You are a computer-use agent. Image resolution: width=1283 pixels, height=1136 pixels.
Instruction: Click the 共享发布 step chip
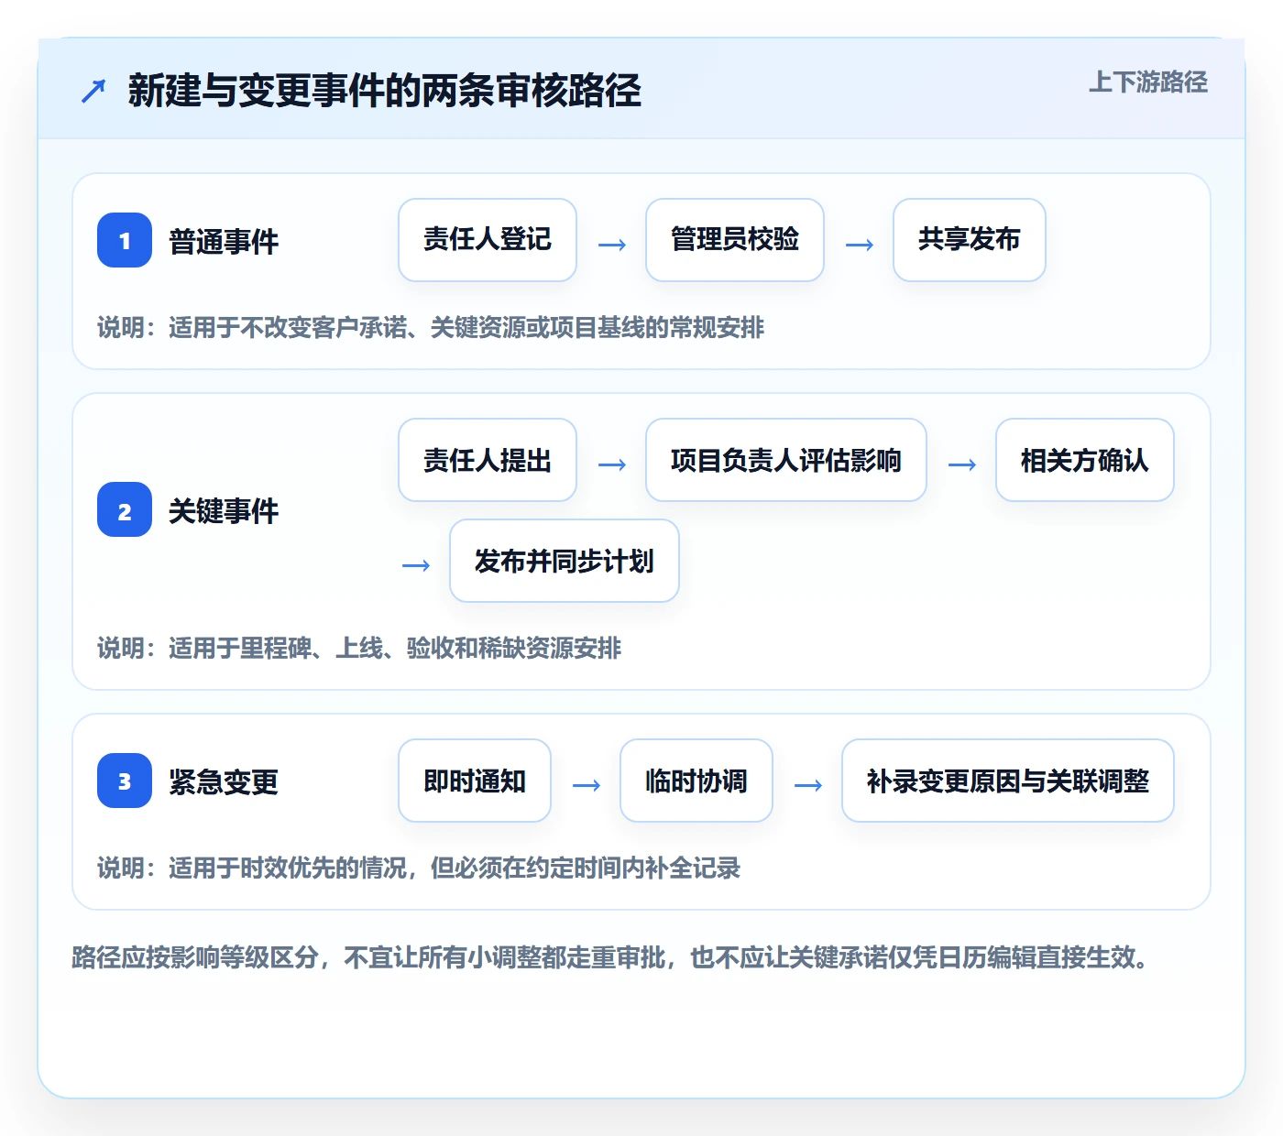coord(970,240)
